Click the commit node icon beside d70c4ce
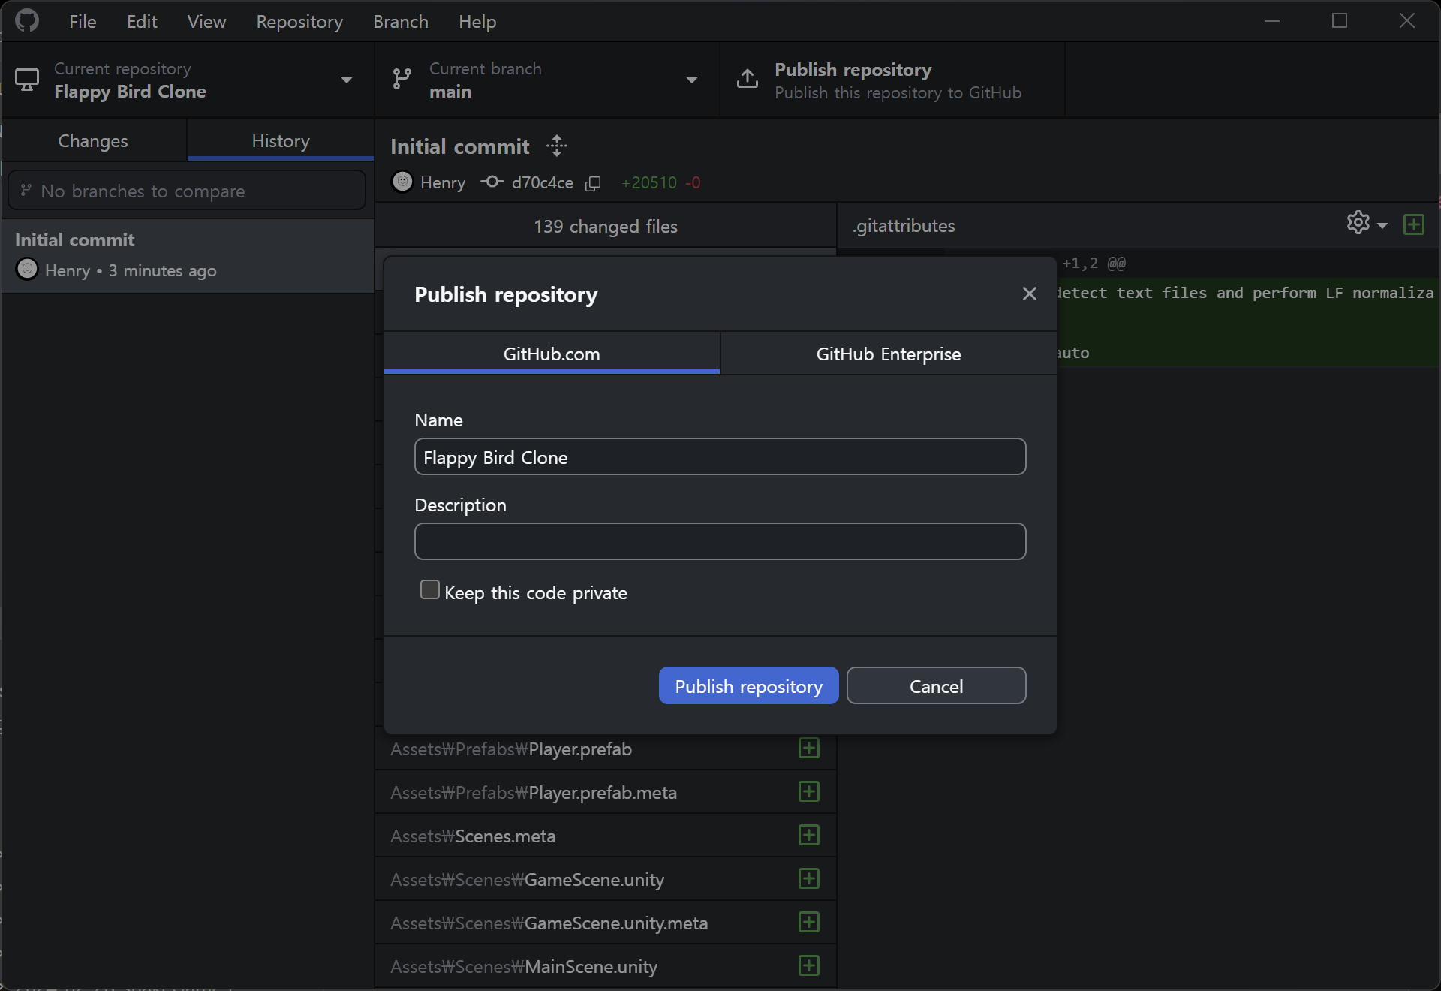This screenshot has height=991, width=1441. point(492,182)
